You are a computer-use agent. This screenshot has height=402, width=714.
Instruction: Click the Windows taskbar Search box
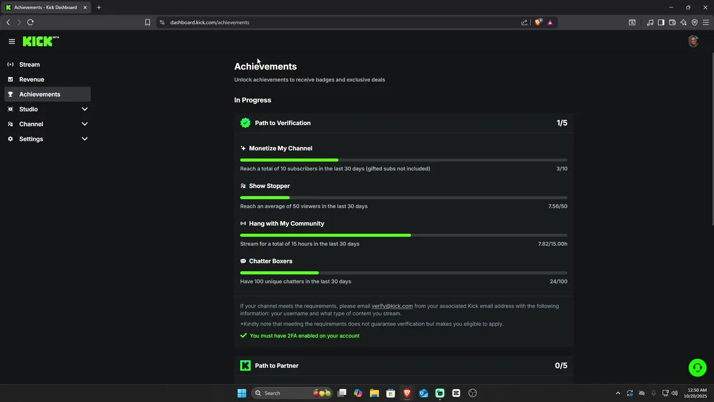tap(292, 393)
